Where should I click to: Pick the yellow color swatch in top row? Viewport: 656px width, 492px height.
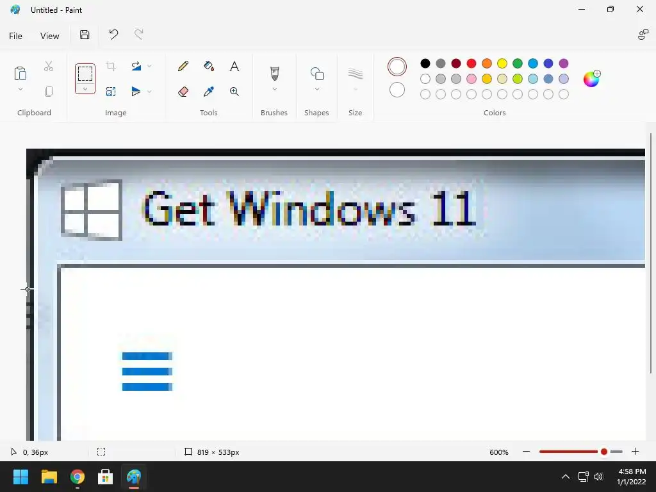click(x=502, y=63)
